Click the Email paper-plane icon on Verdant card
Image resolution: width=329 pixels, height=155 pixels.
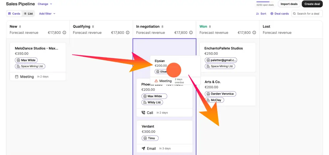click(143, 148)
